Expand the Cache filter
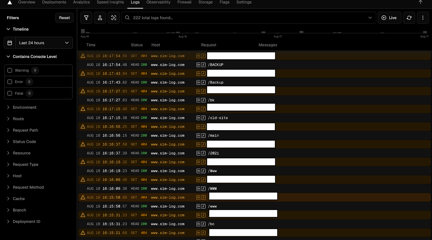 pos(16,199)
